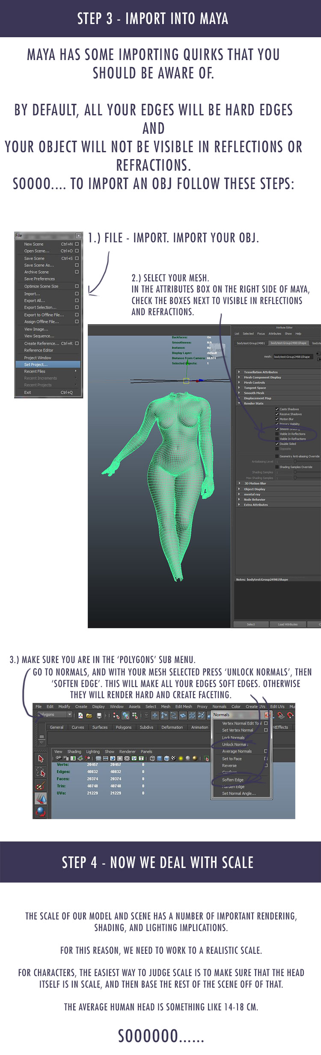Enable the Visible In Reflections checkbox
Viewport: 321px width, 1055px height.
pos(277,434)
